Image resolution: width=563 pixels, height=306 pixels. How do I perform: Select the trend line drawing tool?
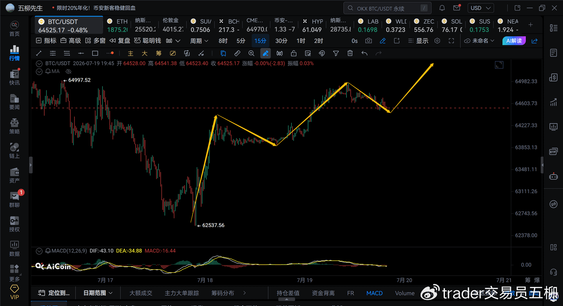39,53
